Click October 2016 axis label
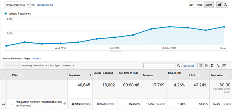 point(169,48)
